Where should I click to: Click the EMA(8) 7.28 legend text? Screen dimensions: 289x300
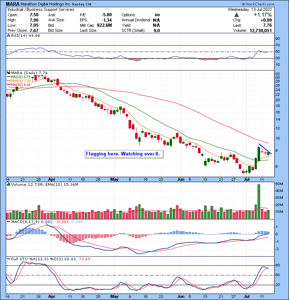21,81
